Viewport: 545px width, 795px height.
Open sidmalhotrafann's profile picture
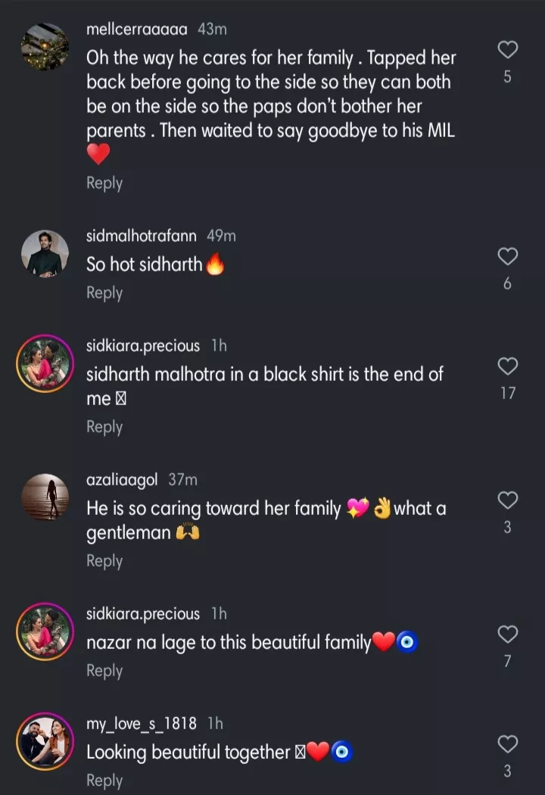tap(45, 254)
